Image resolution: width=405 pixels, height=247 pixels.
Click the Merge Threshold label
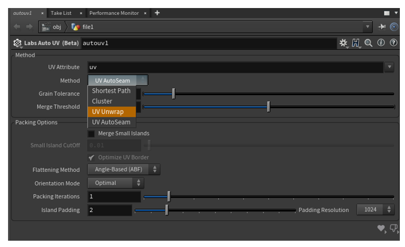[58, 107]
